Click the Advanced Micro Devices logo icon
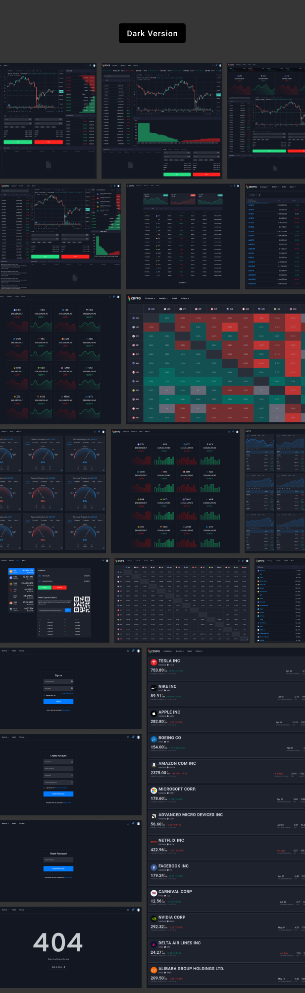 click(154, 816)
